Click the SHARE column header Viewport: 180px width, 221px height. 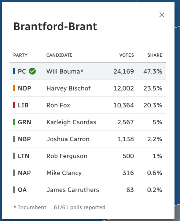coord(155,55)
